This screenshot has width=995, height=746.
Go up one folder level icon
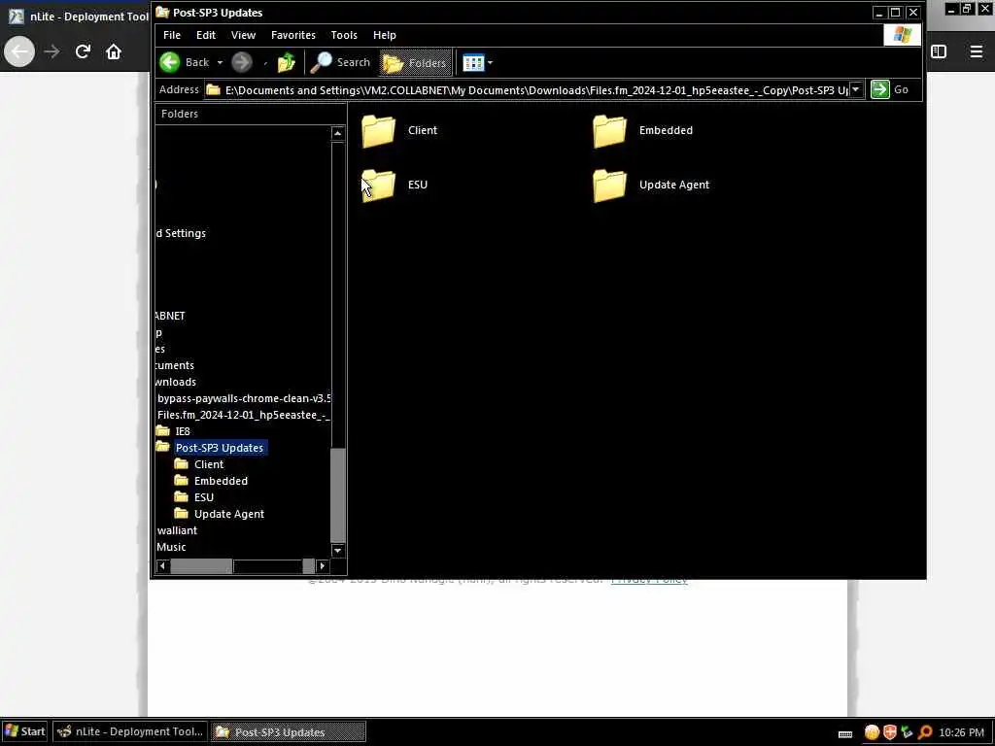pos(287,62)
